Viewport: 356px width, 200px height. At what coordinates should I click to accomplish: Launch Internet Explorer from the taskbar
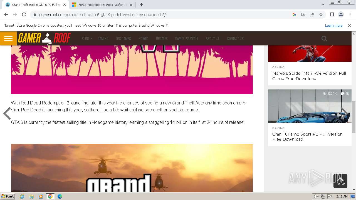22,196
